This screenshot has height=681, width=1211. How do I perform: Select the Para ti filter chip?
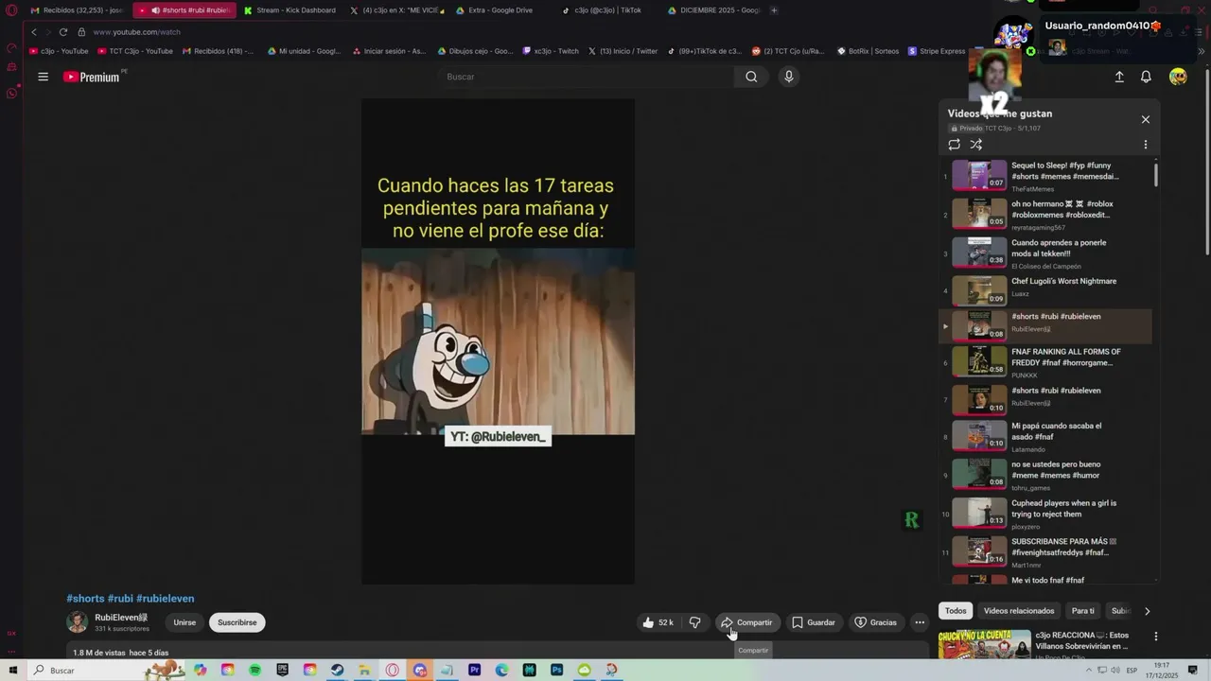[x=1083, y=611]
